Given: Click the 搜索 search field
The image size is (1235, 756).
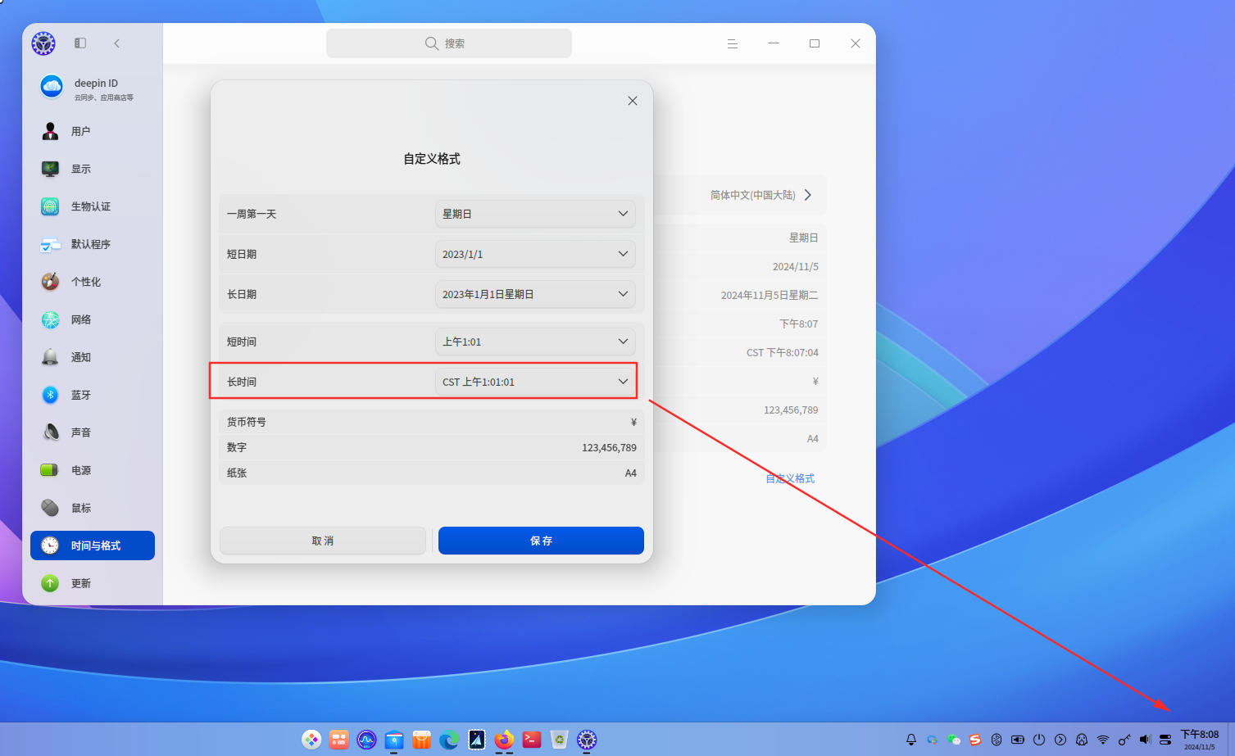Looking at the screenshot, I should (x=449, y=43).
